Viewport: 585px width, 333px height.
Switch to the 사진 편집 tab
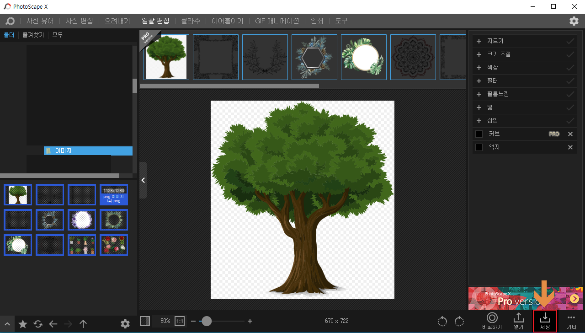[x=79, y=21]
